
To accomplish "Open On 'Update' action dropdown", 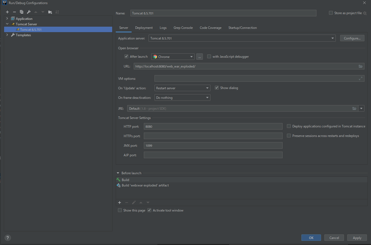I will pyautogui.click(x=182, y=88).
